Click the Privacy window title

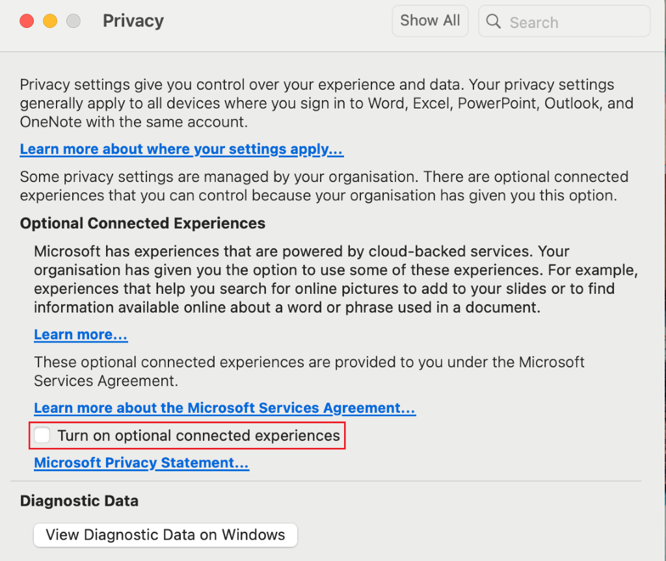point(133,21)
